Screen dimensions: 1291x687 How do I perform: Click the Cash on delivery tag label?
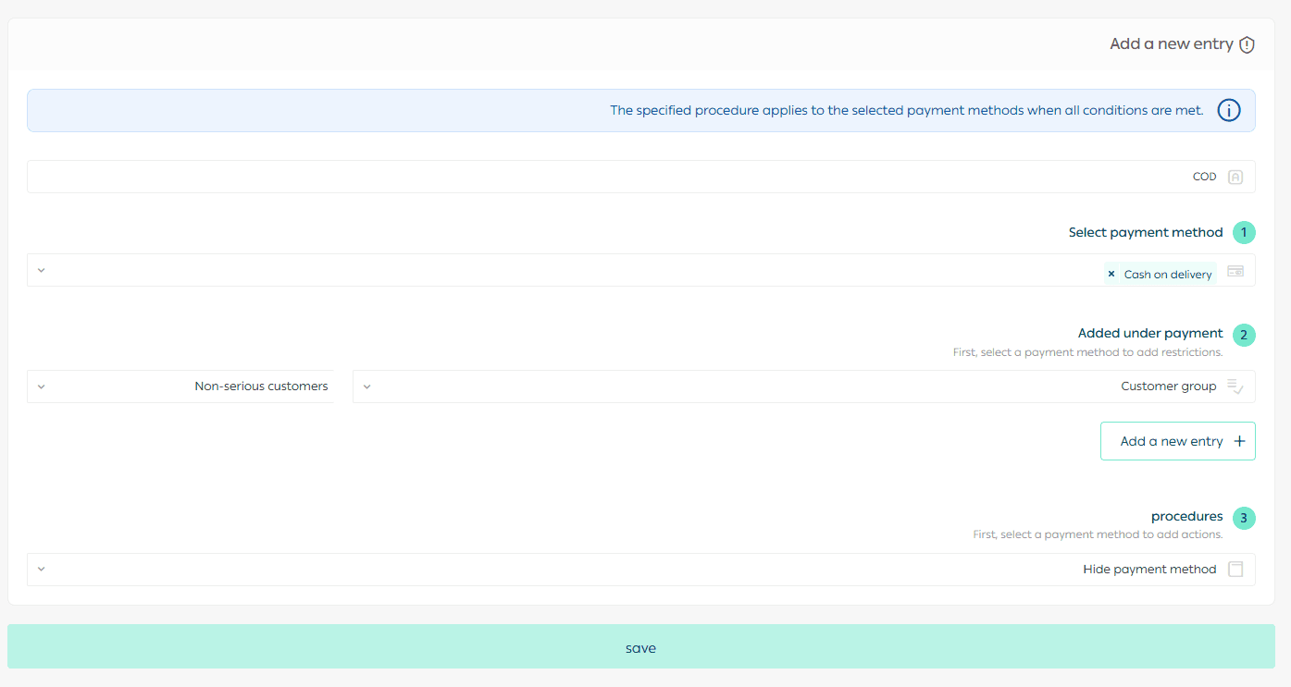(x=1167, y=274)
